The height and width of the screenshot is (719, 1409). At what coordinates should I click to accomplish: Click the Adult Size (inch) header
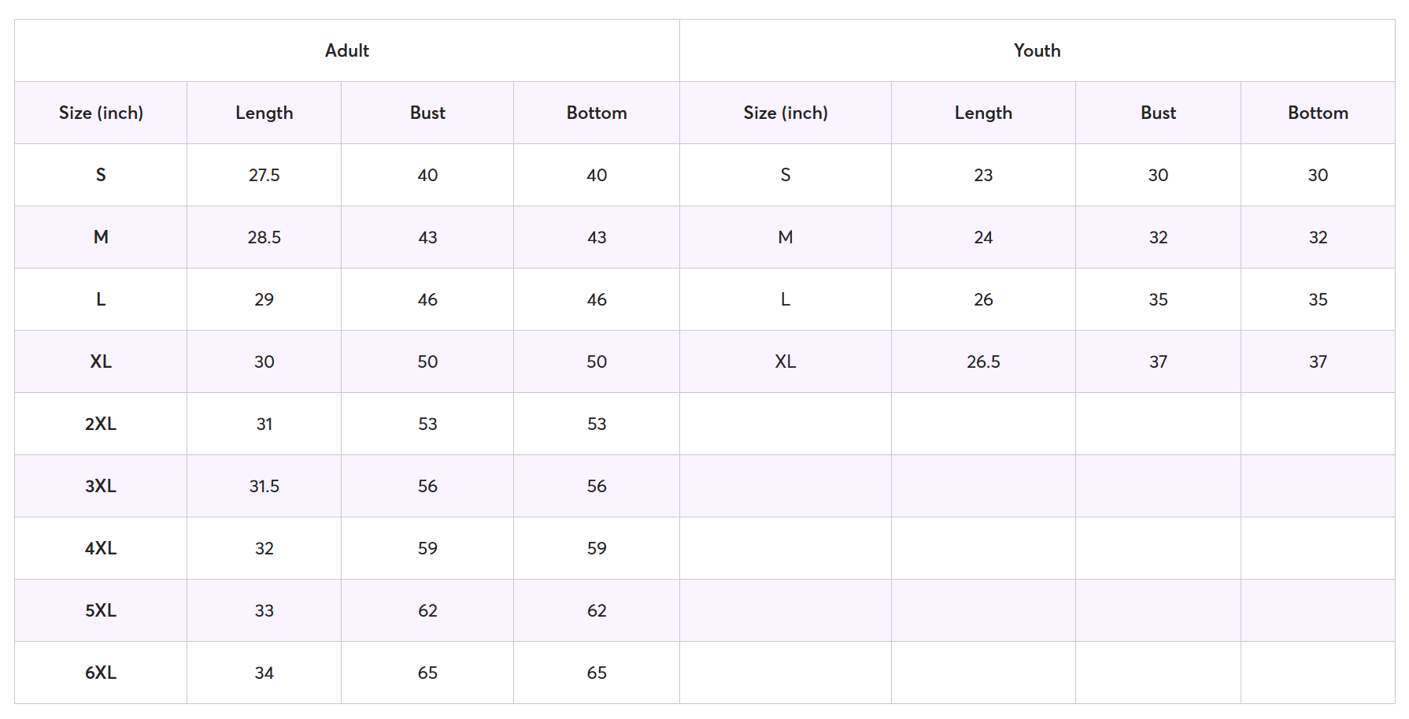pos(101,113)
